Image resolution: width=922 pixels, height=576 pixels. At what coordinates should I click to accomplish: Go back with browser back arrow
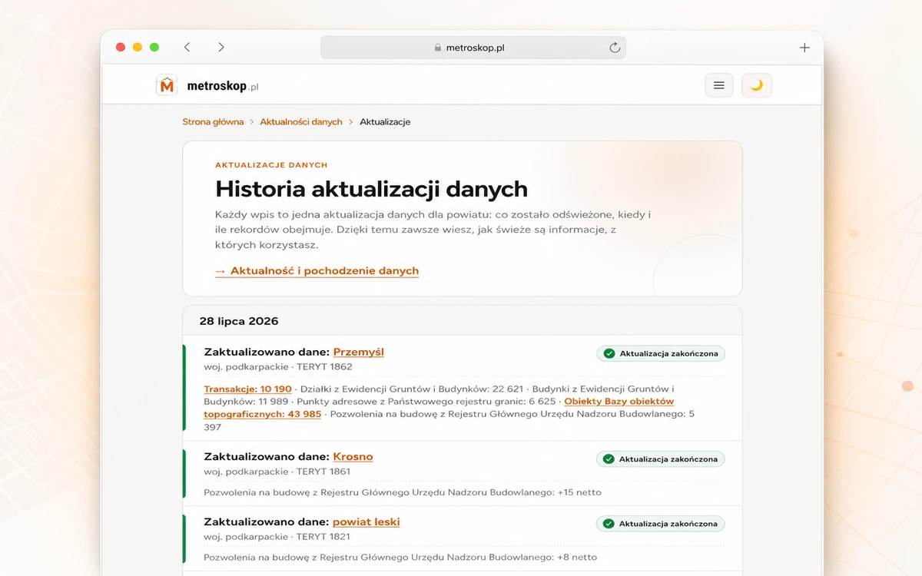[x=187, y=48]
